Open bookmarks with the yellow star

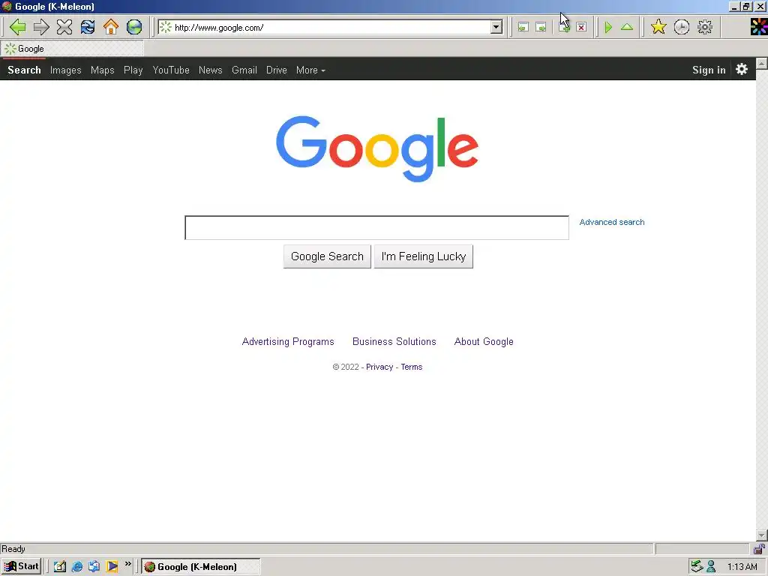coord(658,27)
